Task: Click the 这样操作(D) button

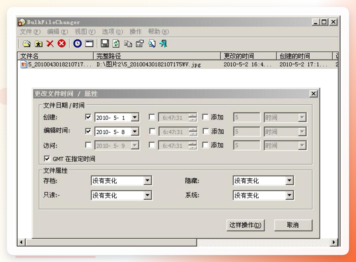Action: (245, 225)
